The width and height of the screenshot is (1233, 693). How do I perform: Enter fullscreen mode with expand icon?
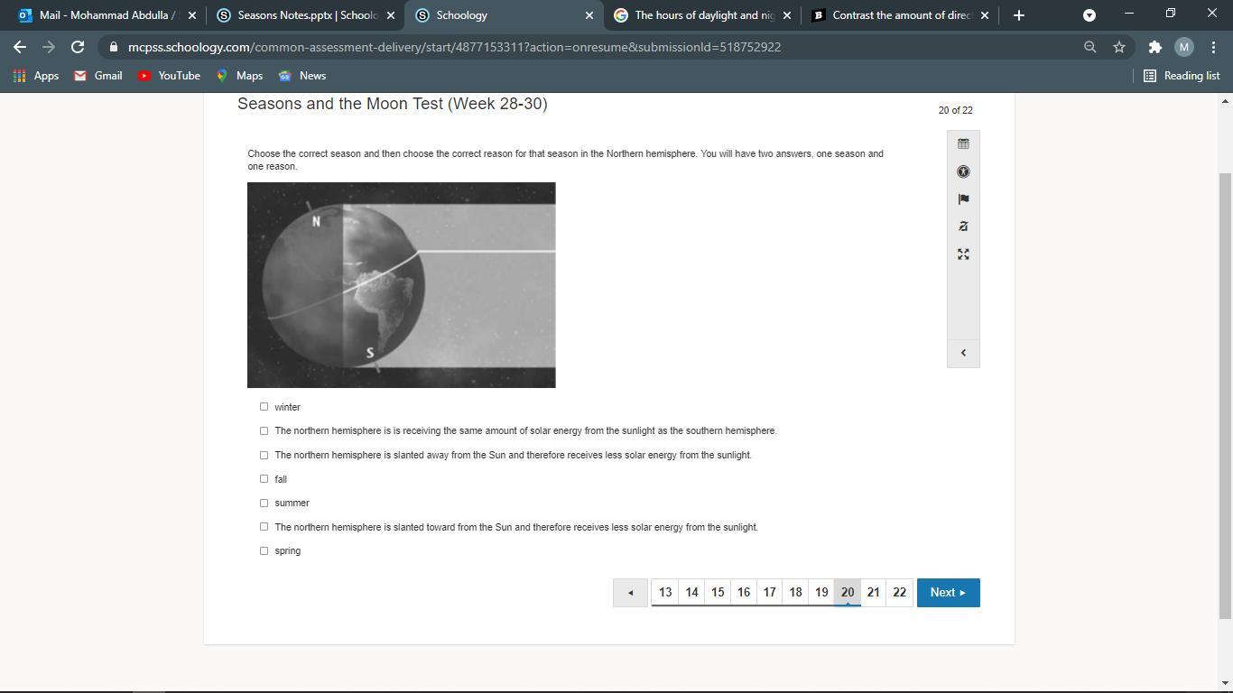[x=963, y=254]
